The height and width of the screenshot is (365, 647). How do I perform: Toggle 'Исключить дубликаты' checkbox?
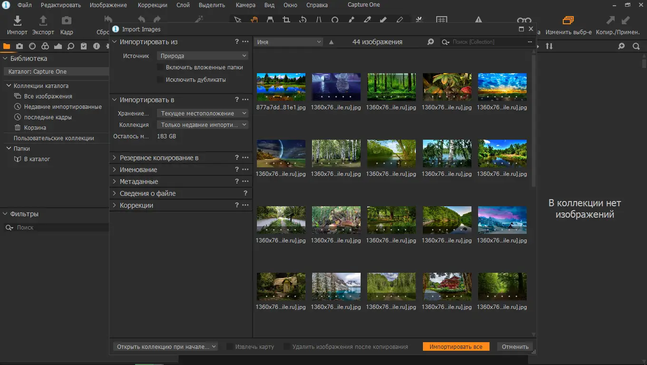coord(160,80)
